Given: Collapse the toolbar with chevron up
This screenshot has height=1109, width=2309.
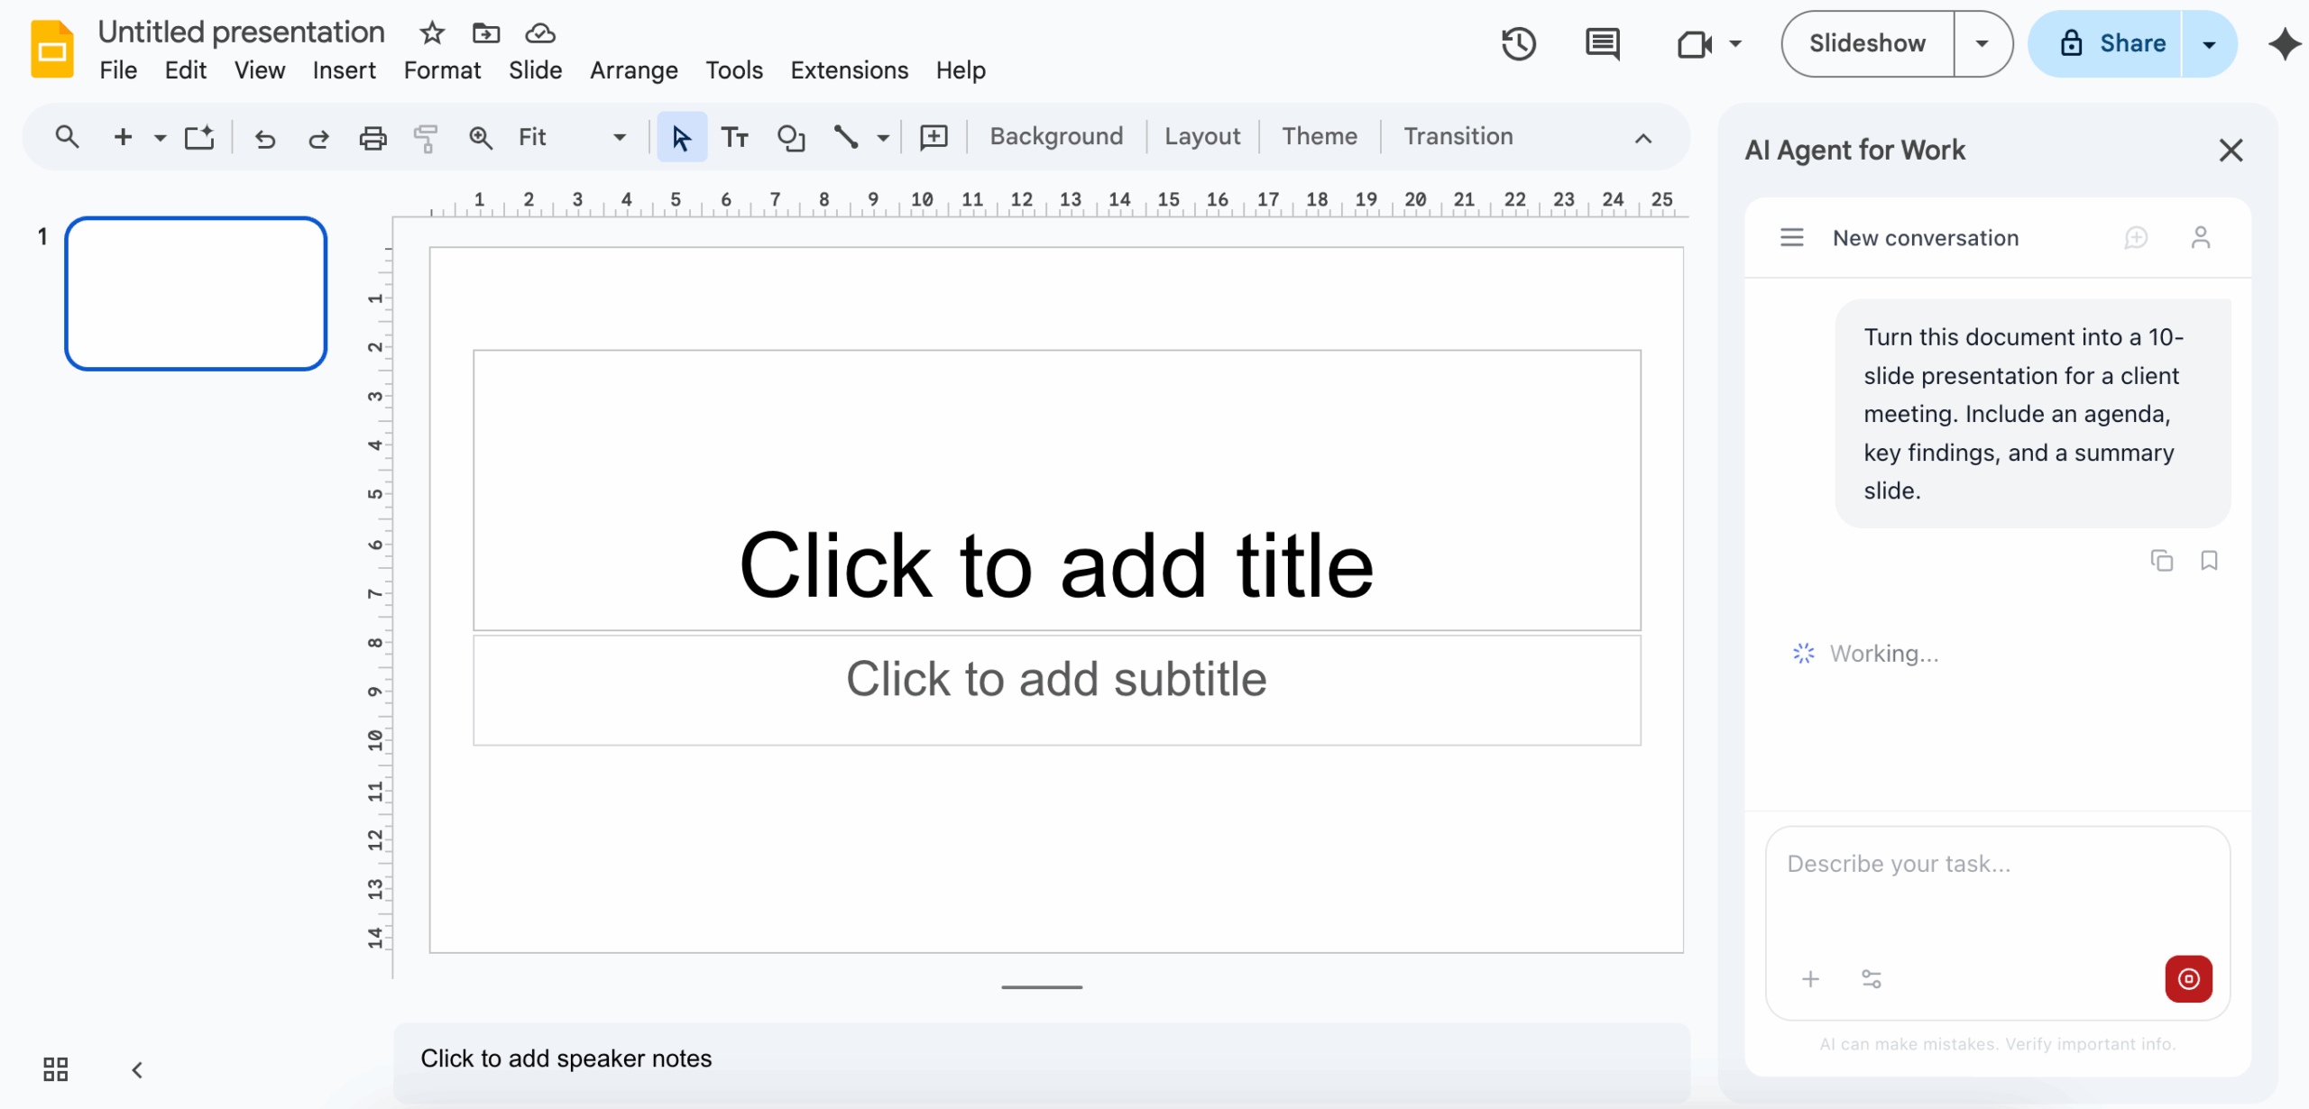Looking at the screenshot, I should coord(1643,138).
